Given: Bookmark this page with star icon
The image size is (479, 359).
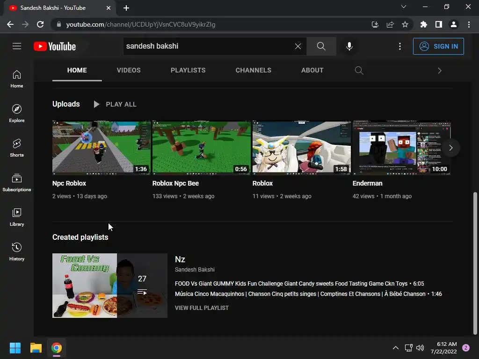Looking at the screenshot, I should [405, 24].
